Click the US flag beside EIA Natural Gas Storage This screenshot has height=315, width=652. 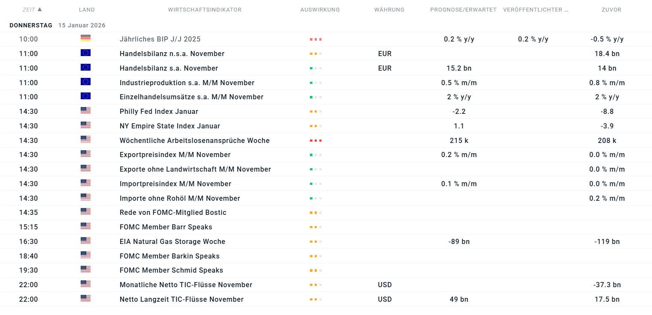click(85, 241)
